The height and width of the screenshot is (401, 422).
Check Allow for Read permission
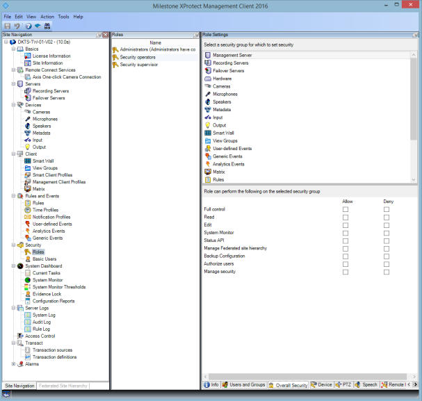click(346, 217)
